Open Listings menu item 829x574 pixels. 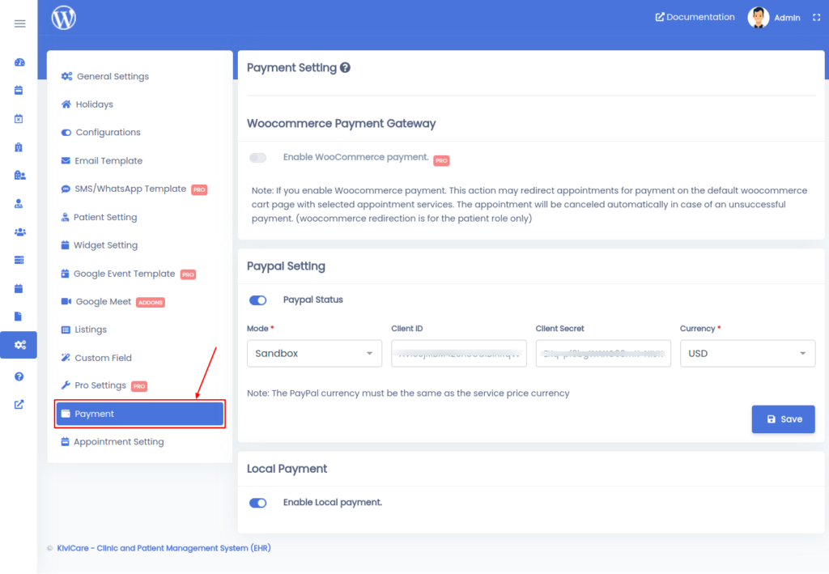coord(83,330)
